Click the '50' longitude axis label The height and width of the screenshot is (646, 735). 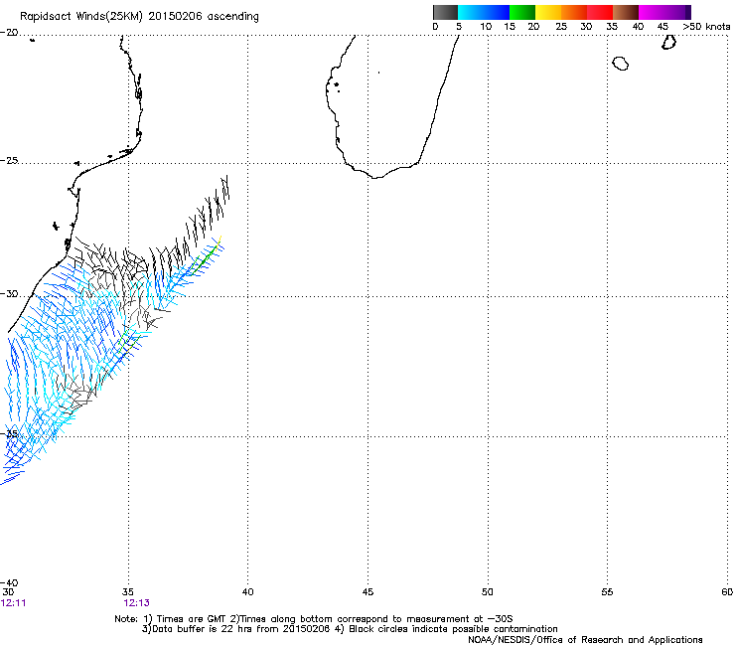(487, 592)
